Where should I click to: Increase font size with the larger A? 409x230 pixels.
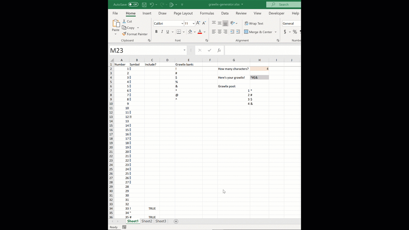198,23
